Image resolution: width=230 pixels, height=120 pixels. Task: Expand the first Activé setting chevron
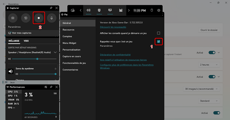pyautogui.click(x=219, y=52)
